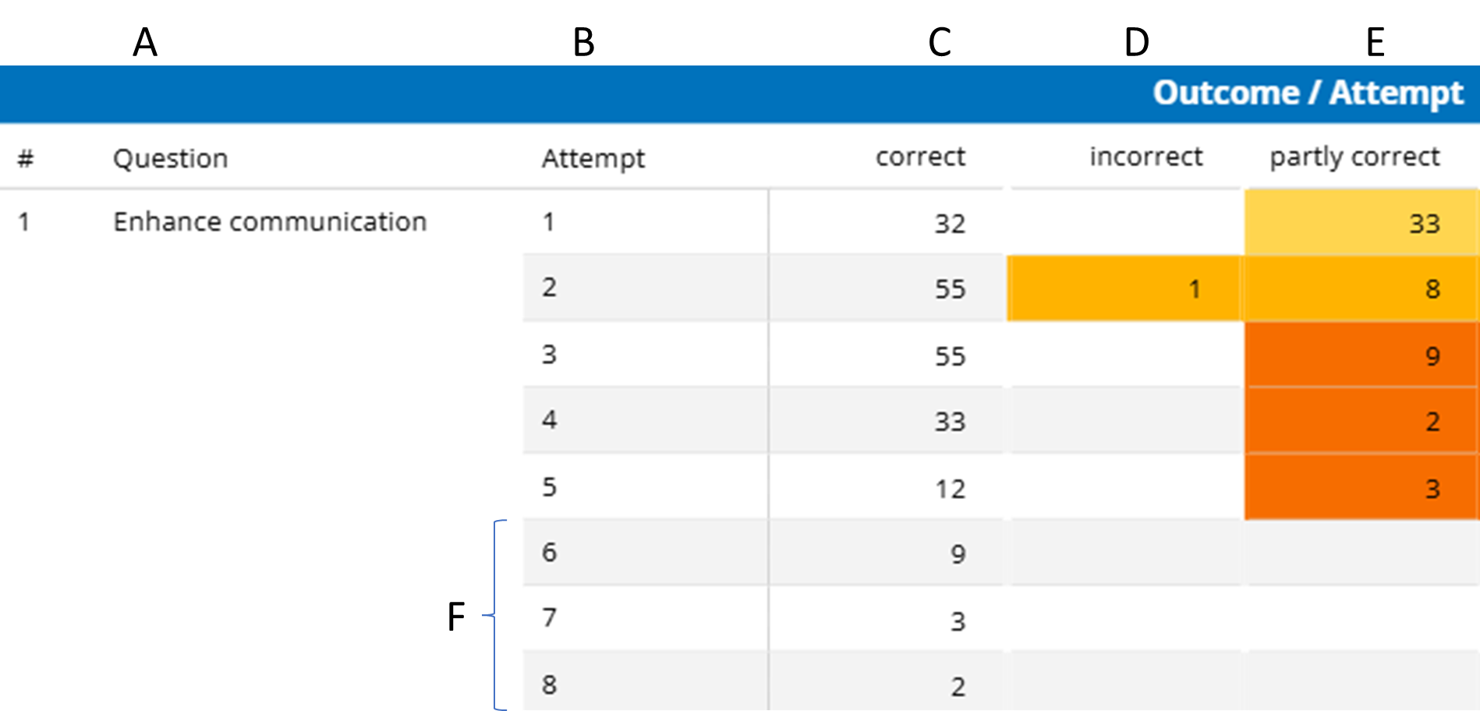The width and height of the screenshot is (1480, 711).
Task: Click the incorrect column header
Action: pos(1145,157)
